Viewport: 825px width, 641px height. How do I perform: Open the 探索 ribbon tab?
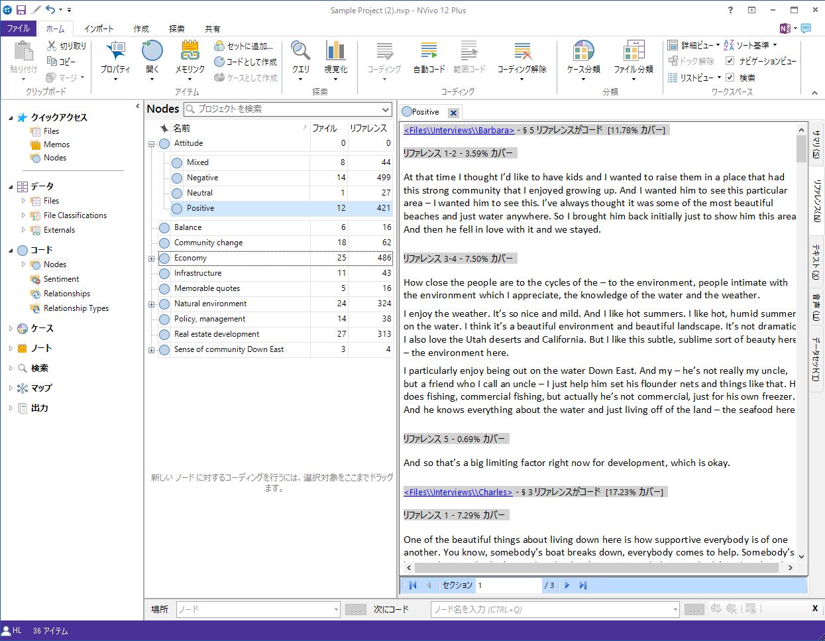[176, 29]
